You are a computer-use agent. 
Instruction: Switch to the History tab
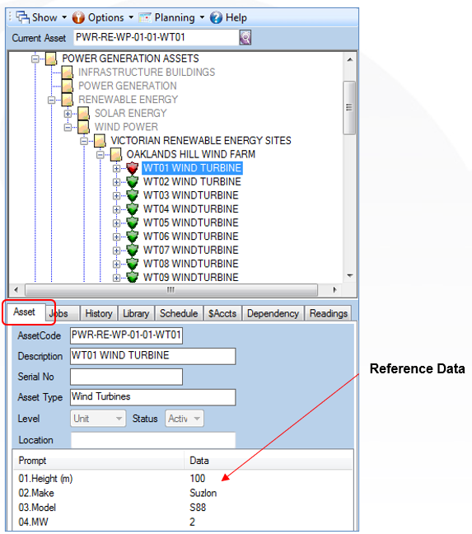pos(99,313)
